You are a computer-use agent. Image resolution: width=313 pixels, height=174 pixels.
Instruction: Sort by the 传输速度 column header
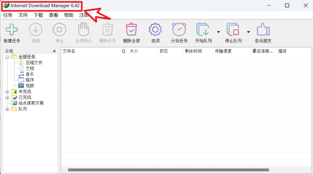tap(232, 51)
